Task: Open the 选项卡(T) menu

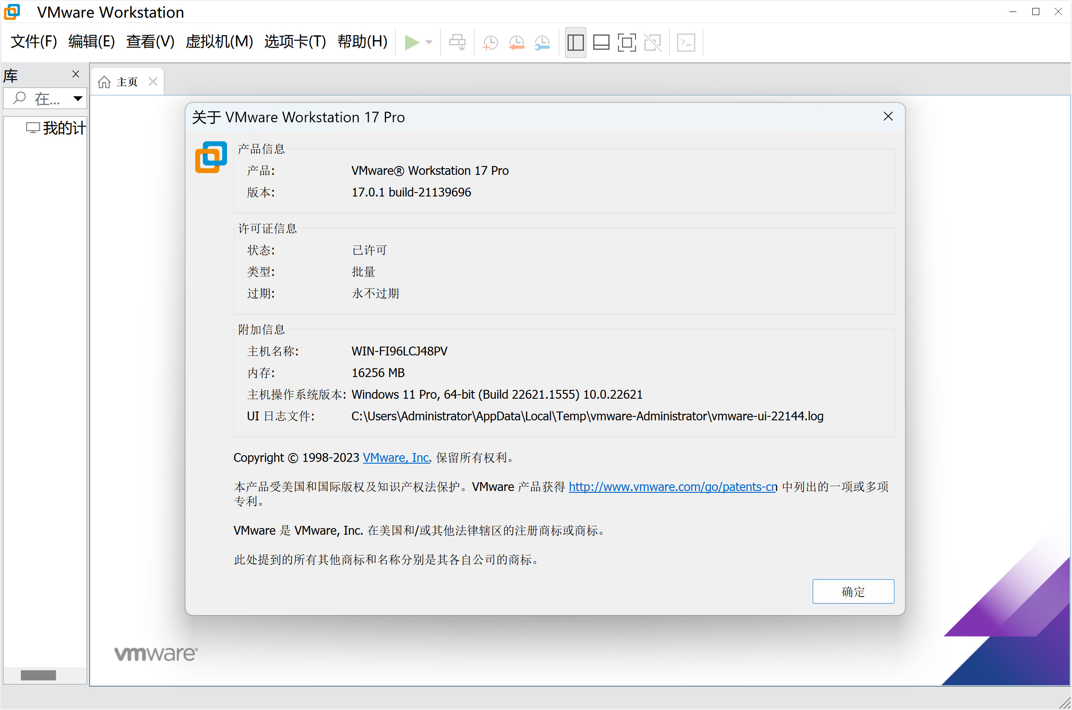Action: coord(295,42)
